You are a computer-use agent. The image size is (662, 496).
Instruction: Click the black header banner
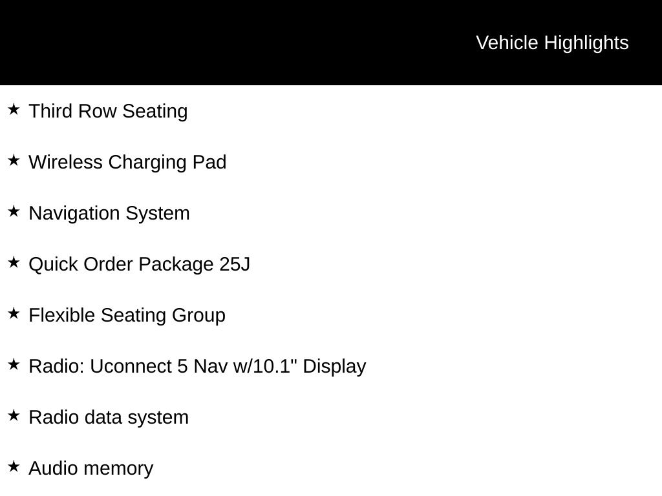226,43
